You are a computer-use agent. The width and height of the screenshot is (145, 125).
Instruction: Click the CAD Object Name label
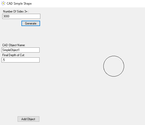pyautogui.click(x=14, y=45)
